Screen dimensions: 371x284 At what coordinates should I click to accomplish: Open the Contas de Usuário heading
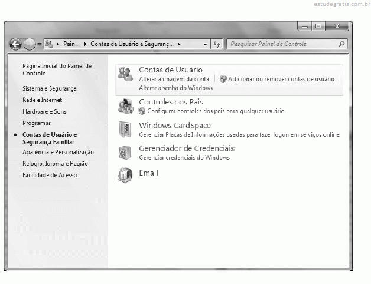[x=171, y=70]
